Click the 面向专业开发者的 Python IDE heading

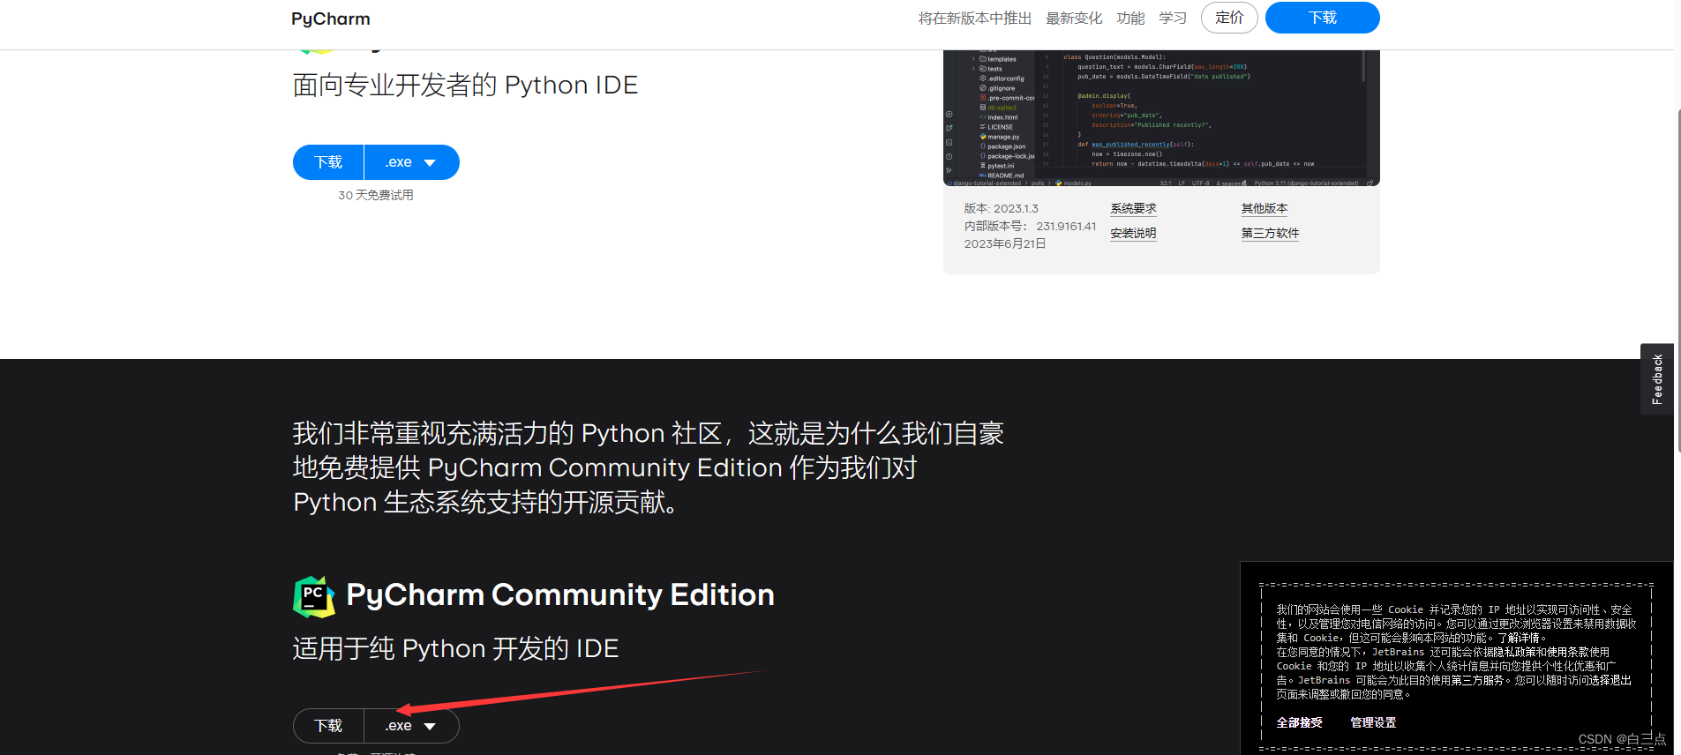point(465,86)
